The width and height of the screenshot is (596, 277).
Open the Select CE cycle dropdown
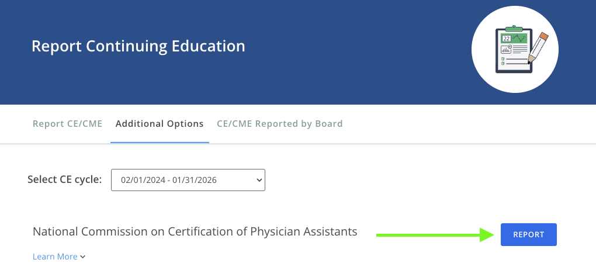tap(188, 180)
